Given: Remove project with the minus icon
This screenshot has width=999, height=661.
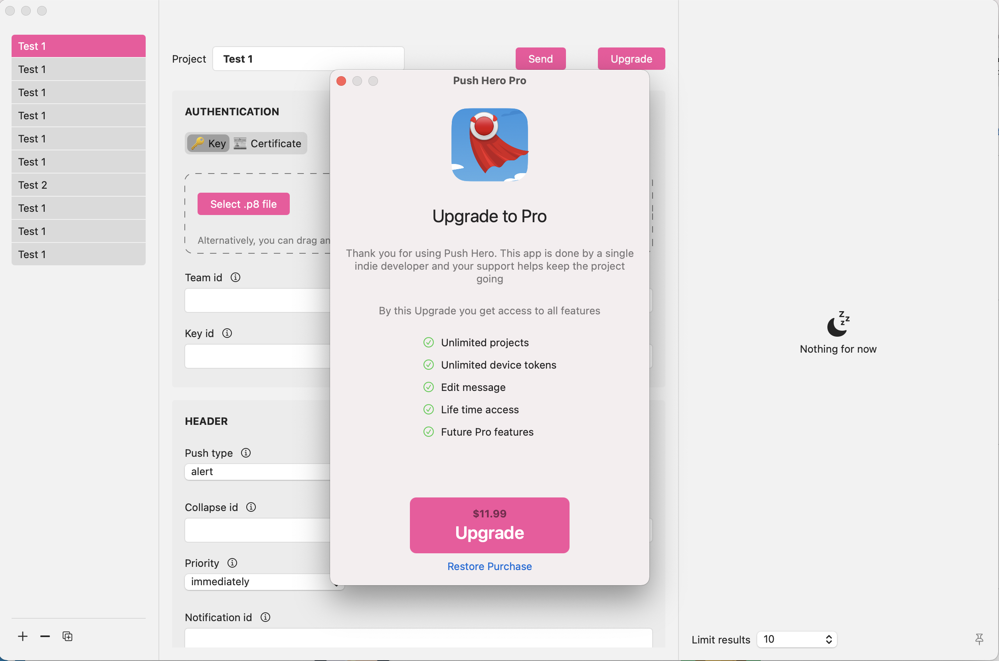Looking at the screenshot, I should (x=45, y=636).
